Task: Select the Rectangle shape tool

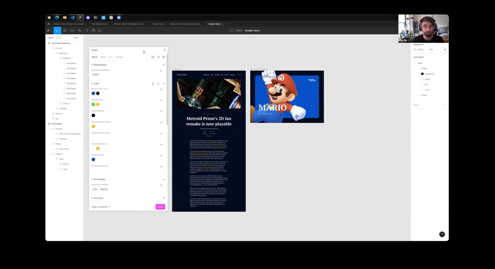Action: (x=72, y=30)
